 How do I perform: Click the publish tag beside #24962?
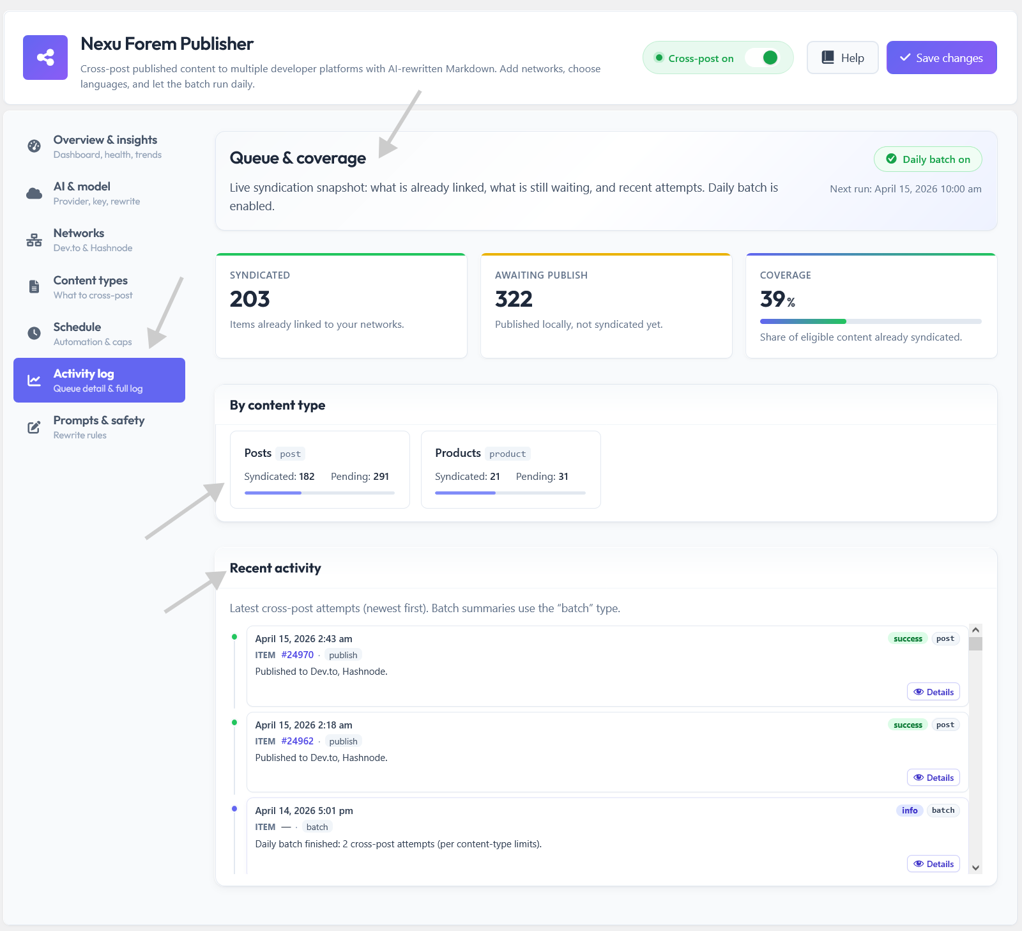(343, 741)
